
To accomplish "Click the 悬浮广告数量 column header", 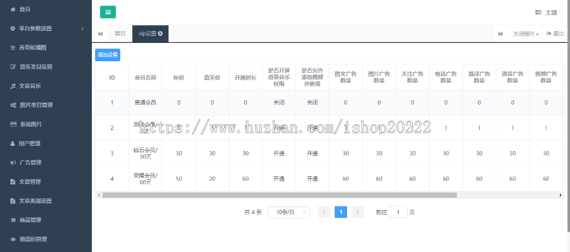I will click(x=479, y=78).
